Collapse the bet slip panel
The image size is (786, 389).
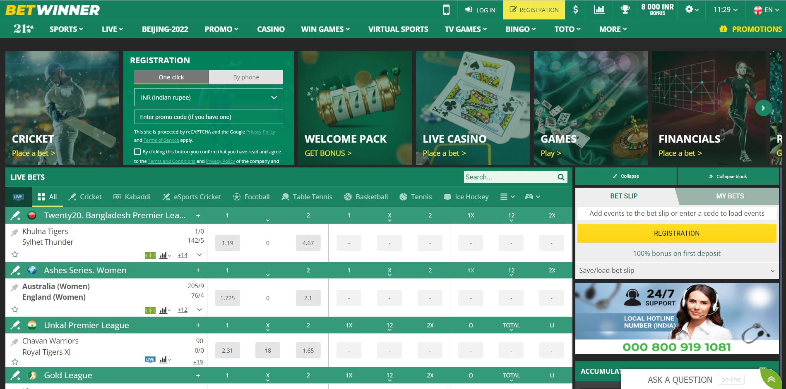point(626,176)
